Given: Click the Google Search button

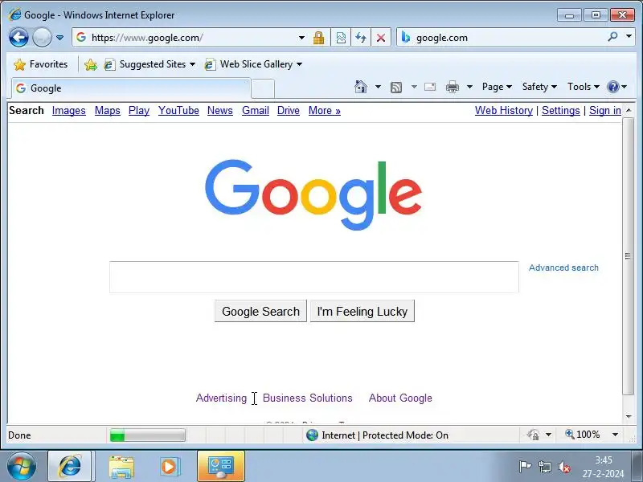Looking at the screenshot, I should click(260, 311).
